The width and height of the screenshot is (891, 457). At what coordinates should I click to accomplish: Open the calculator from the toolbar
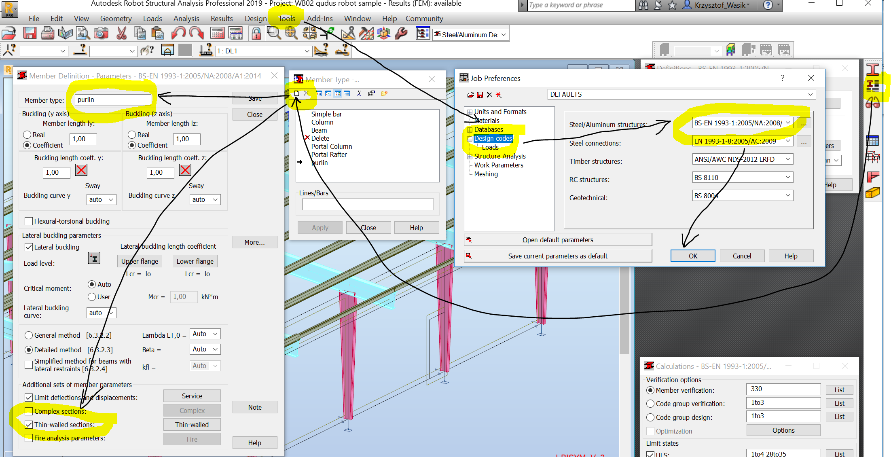[217, 33]
